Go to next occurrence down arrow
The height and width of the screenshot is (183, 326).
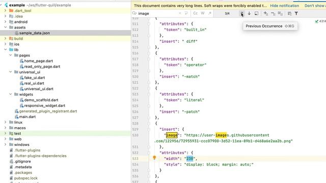(x=249, y=13)
